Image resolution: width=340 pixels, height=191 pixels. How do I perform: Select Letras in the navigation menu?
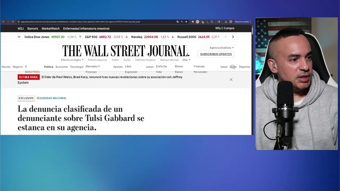150,67
